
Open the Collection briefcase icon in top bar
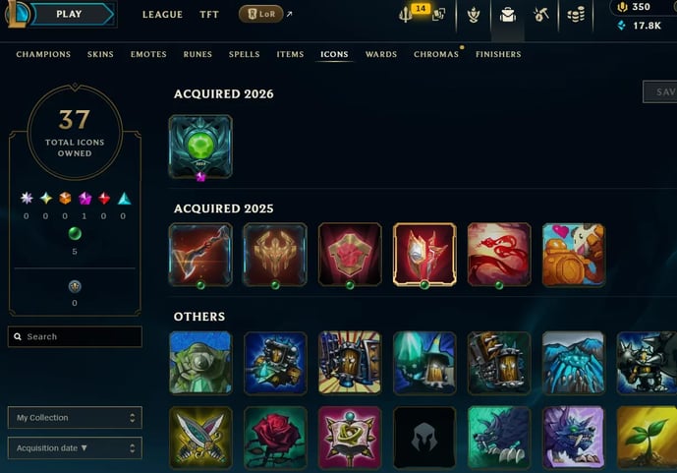[x=508, y=15]
